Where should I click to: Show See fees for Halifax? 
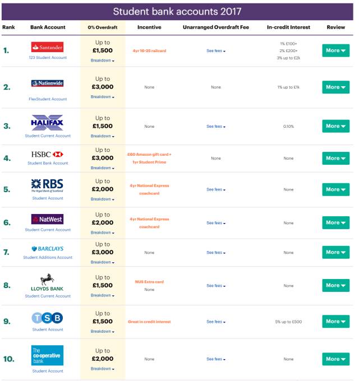point(216,127)
